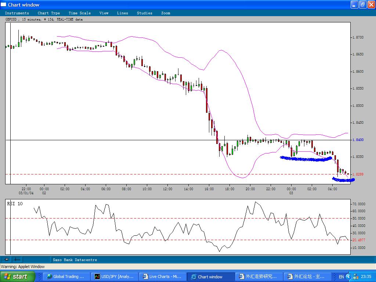Click the 16:00 time axis label
This screenshot has height=282, width=376.
[209, 189]
